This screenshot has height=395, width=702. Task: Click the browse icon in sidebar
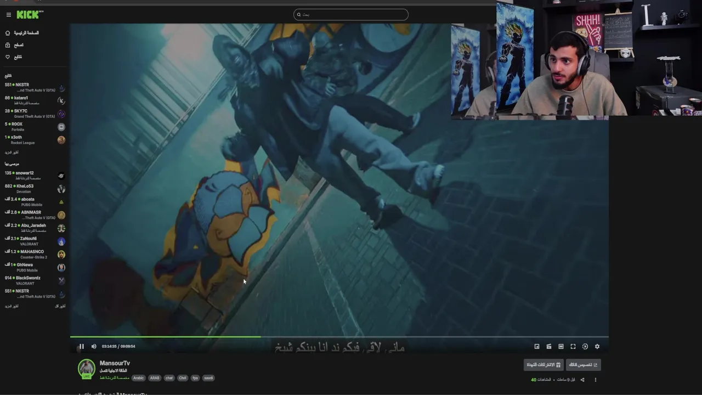pyautogui.click(x=8, y=45)
